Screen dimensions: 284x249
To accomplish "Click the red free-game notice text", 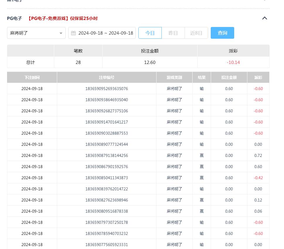I will tap(63, 18).
